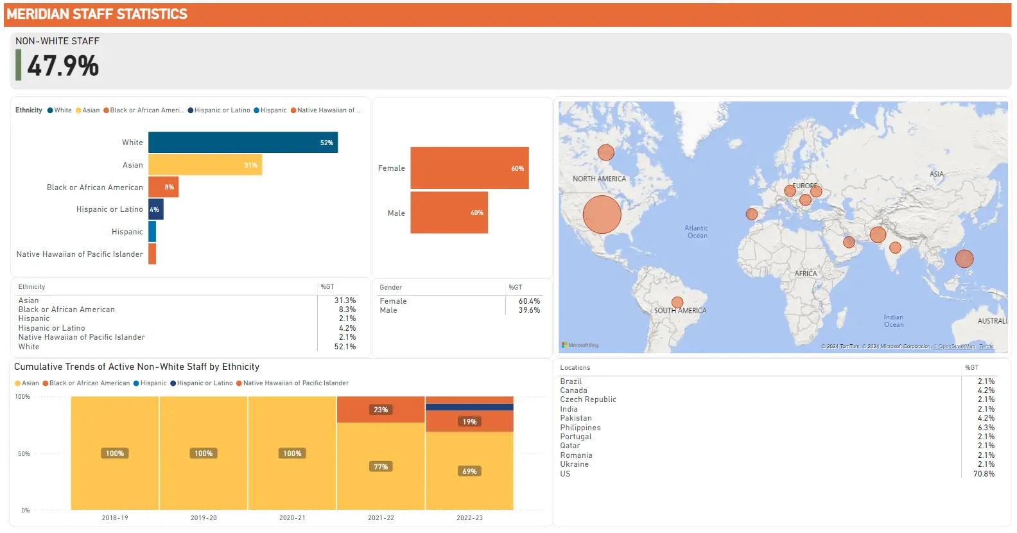The width and height of the screenshot is (1017, 533).
Task: Click the Portugal row in locations table
Action: (778, 437)
